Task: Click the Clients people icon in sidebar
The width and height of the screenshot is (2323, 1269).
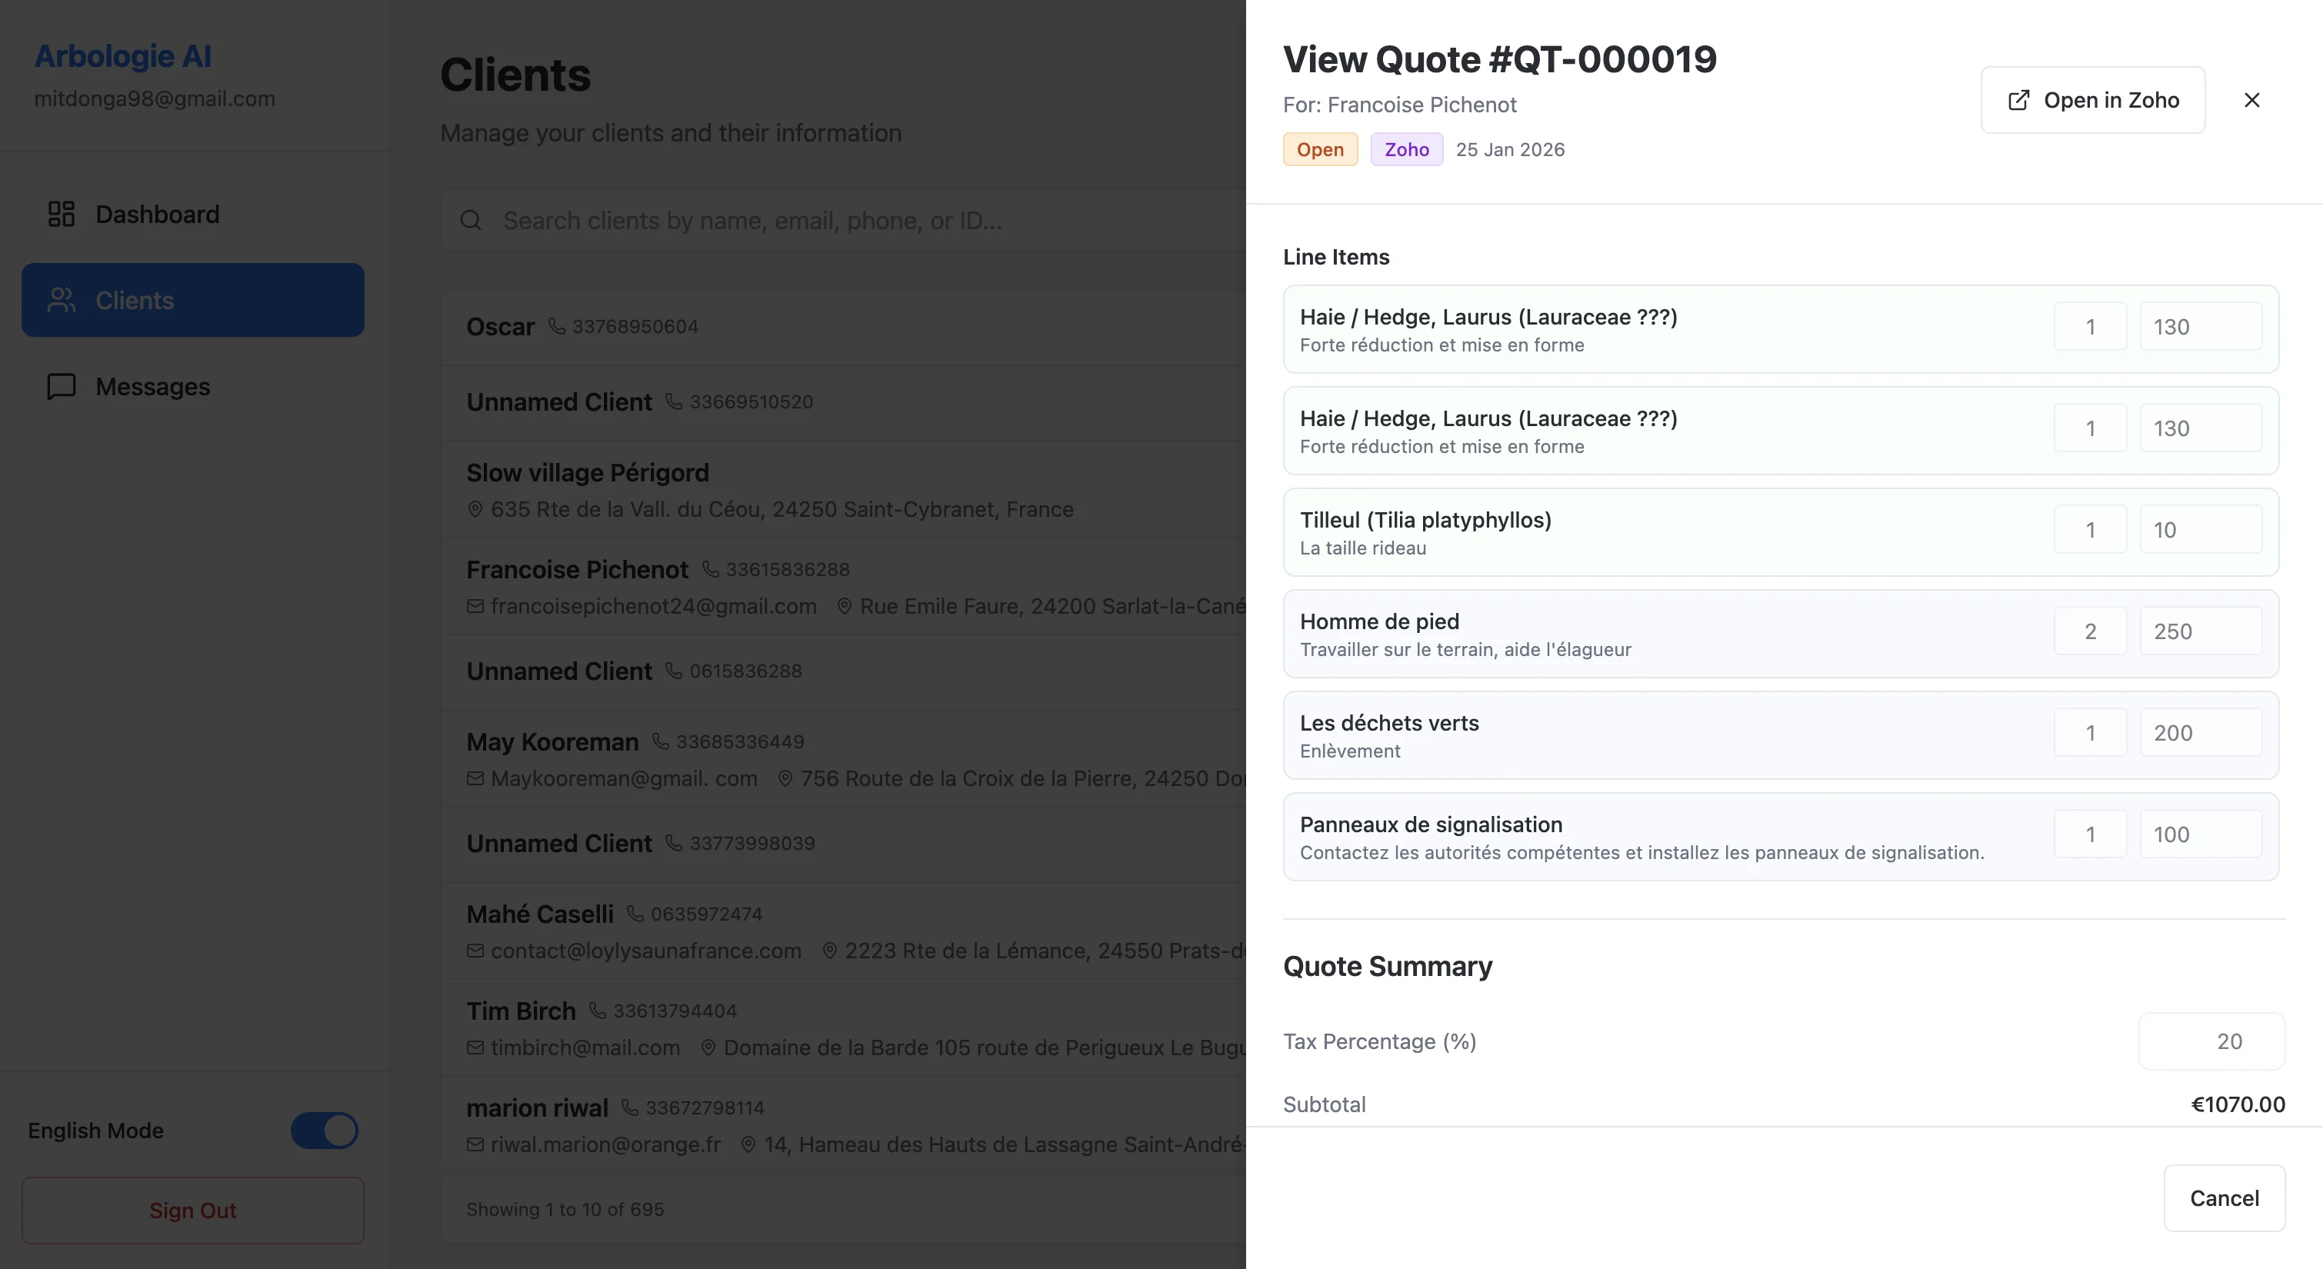Action: [62, 301]
